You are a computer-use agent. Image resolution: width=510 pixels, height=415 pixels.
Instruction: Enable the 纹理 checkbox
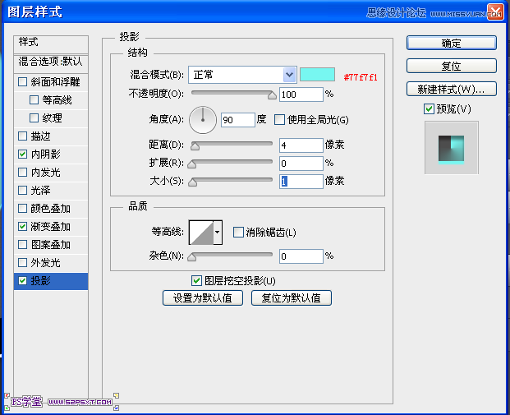34,118
